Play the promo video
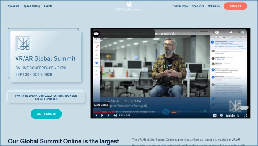Screen dimensions: 258x146 point(102,115)
